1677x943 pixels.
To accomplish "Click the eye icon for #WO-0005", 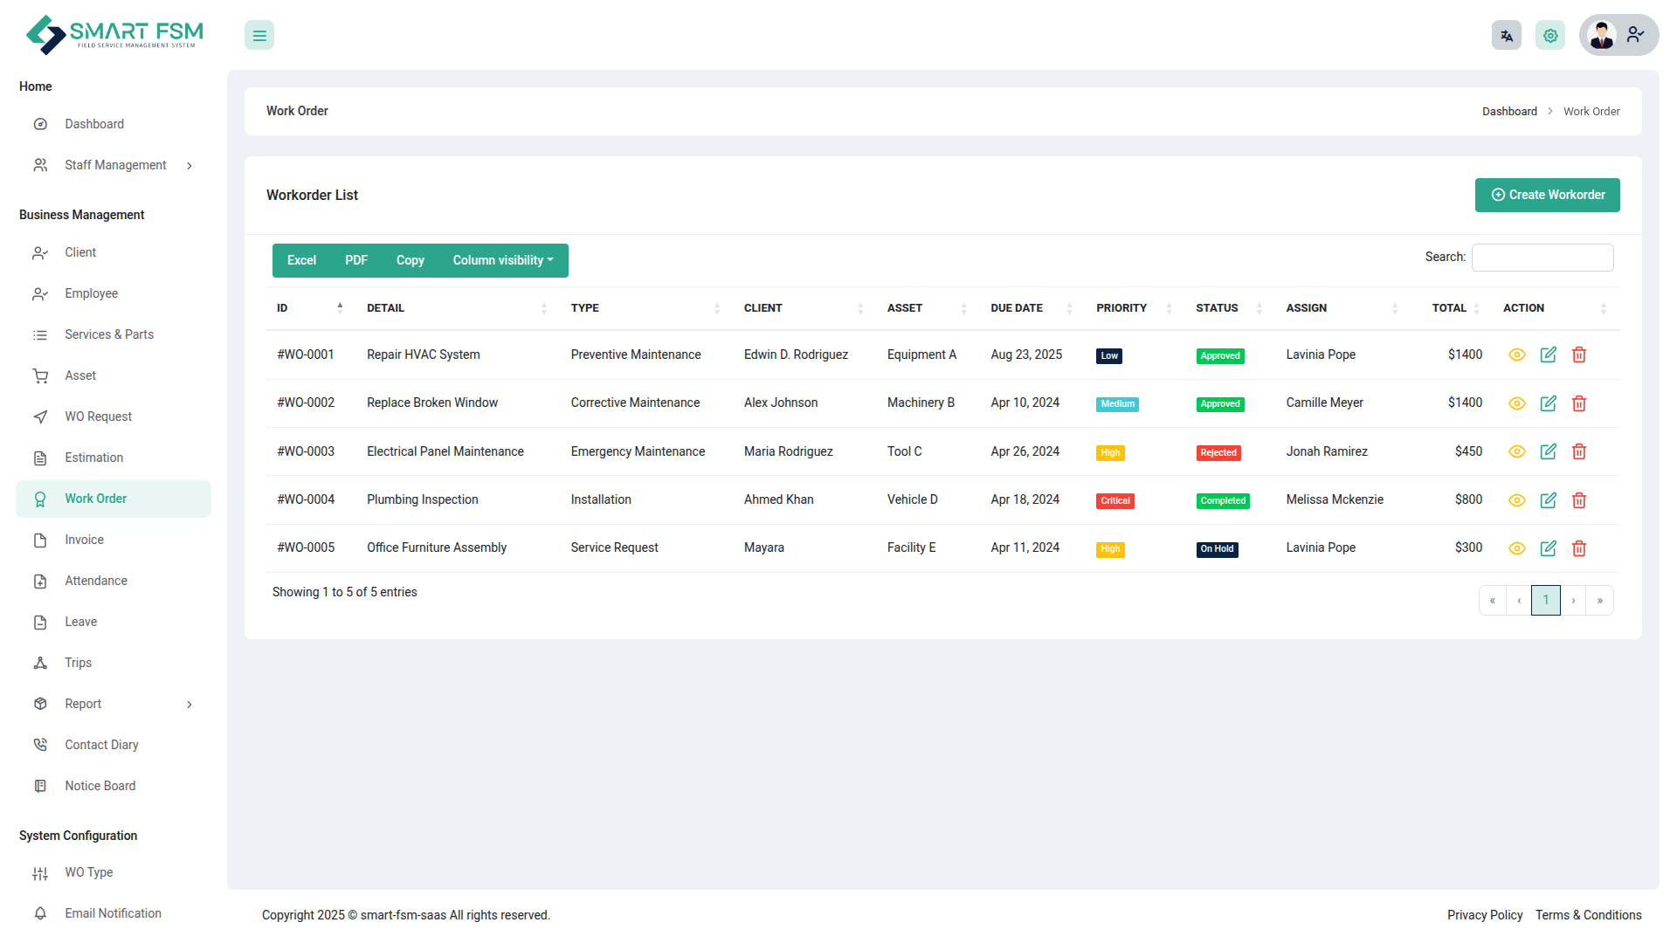I will 1517,548.
